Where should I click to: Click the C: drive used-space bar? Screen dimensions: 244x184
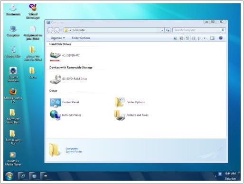56,61
